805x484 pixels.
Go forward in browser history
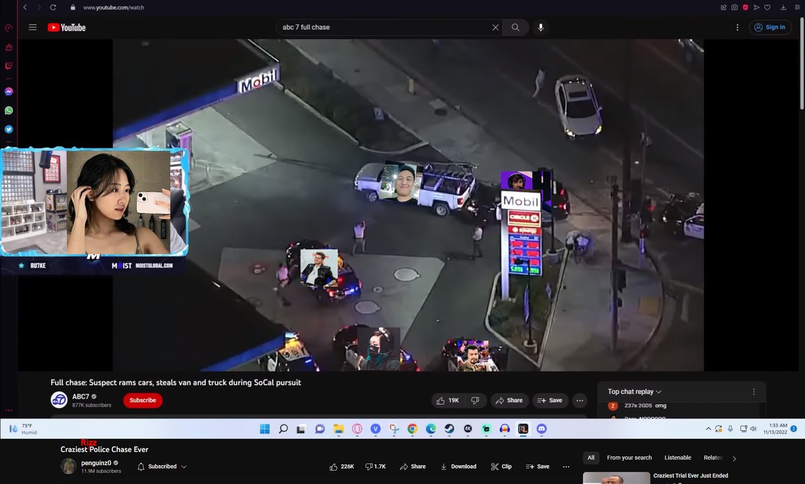[x=38, y=7]
